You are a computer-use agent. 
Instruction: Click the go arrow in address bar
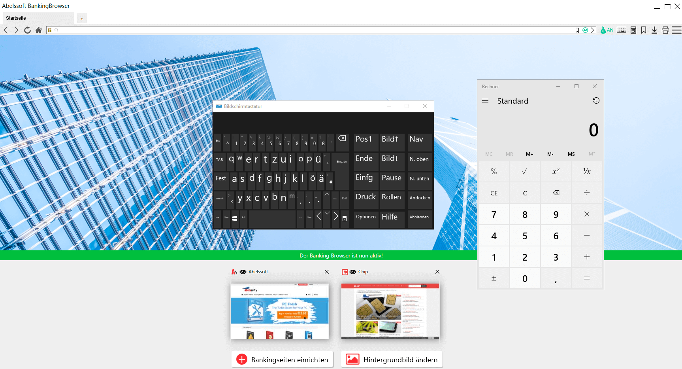593,30
